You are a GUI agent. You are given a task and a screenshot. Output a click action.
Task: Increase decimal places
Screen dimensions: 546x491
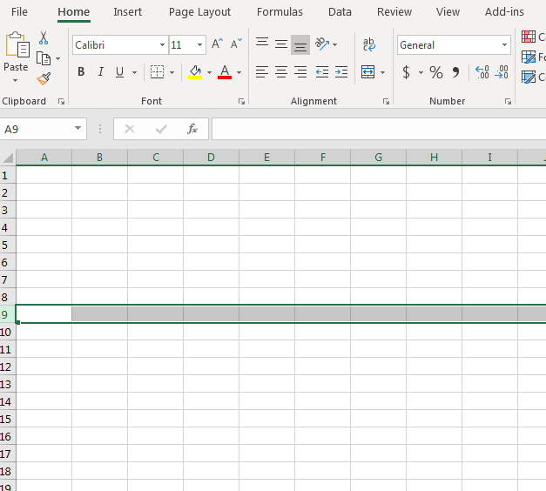pos(482,72)
